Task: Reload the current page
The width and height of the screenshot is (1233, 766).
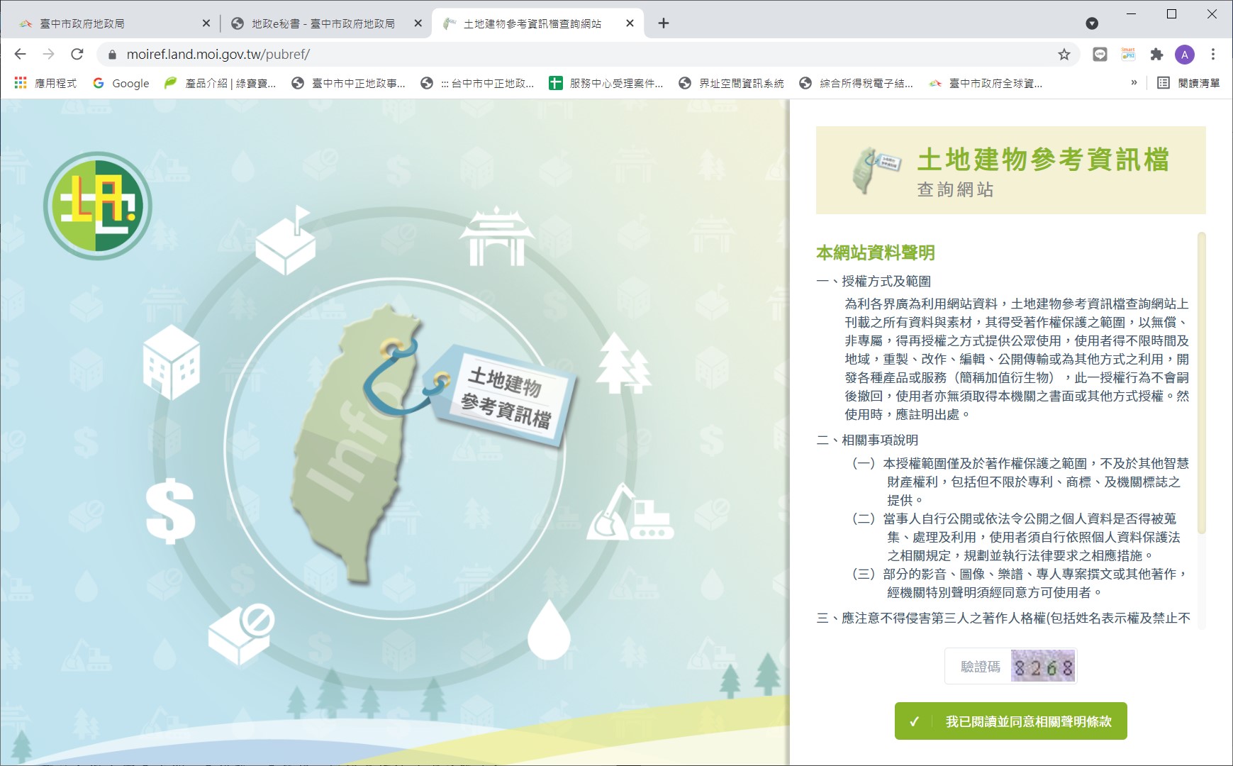Action: pyautogui.click(x=77, y=55)
